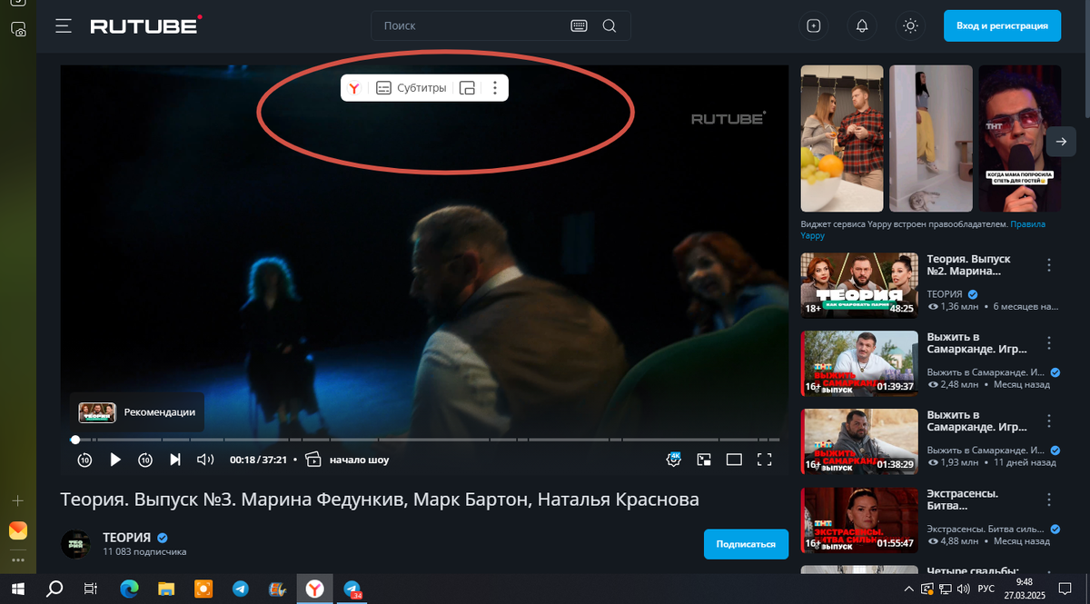1090x604 pixels.
Task: Open File Explorer from taskbar
Action: (x=166, y=589)
